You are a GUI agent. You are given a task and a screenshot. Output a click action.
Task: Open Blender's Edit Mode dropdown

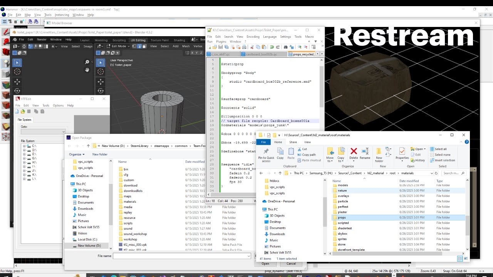click(x=119, y=46)
